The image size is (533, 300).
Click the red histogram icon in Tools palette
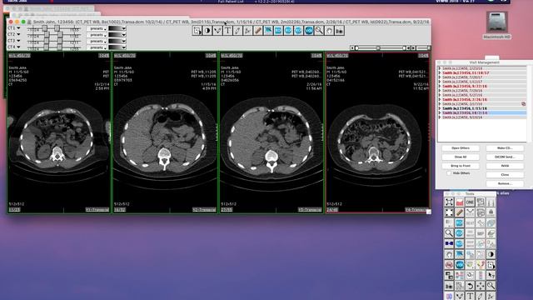coord(459,202)
